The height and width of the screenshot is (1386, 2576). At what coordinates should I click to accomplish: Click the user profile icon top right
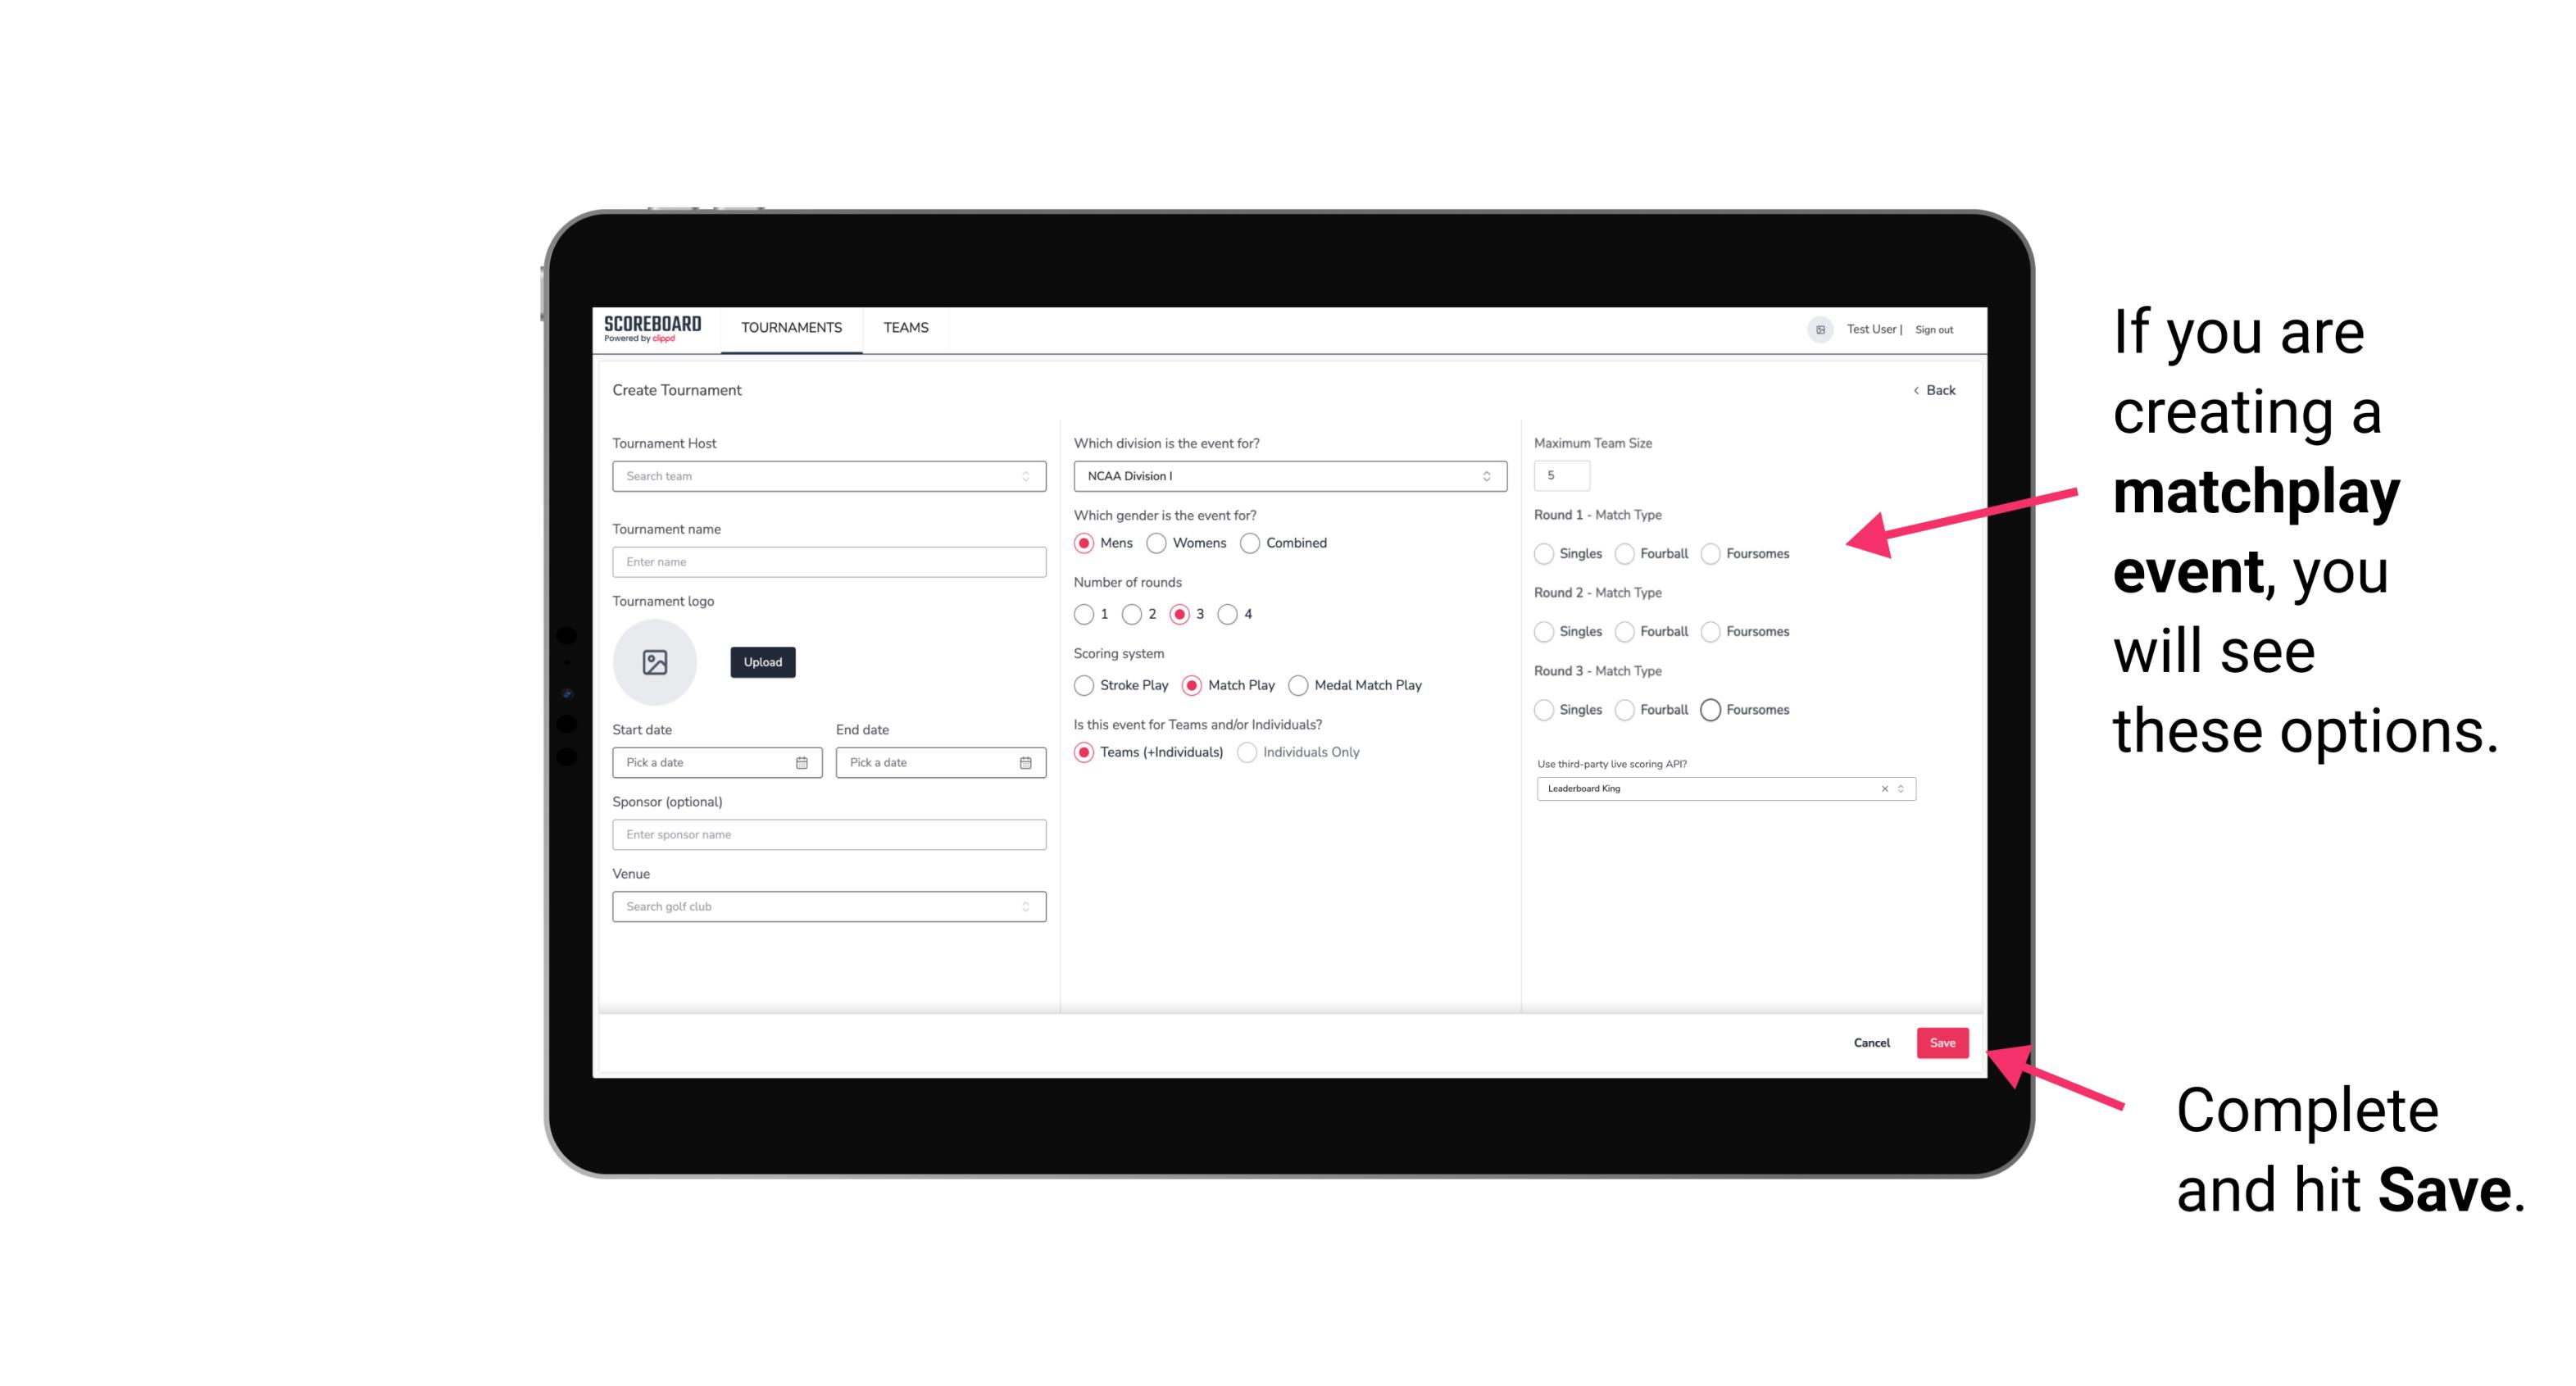pyautogui.click(x=1817, y=328)
